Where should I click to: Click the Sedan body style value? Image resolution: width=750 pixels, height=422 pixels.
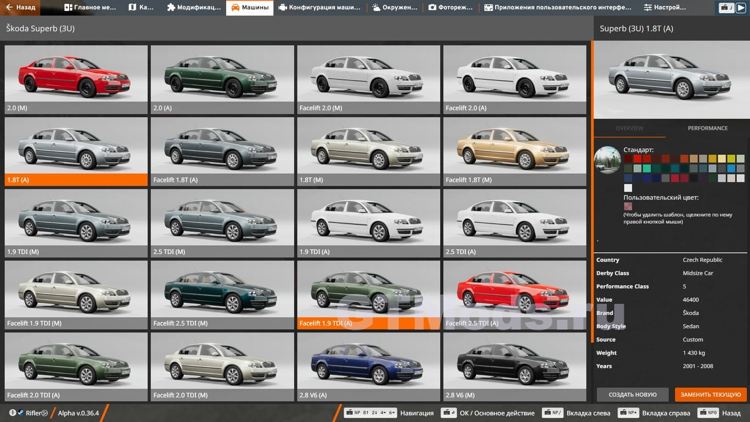(691, 326)
